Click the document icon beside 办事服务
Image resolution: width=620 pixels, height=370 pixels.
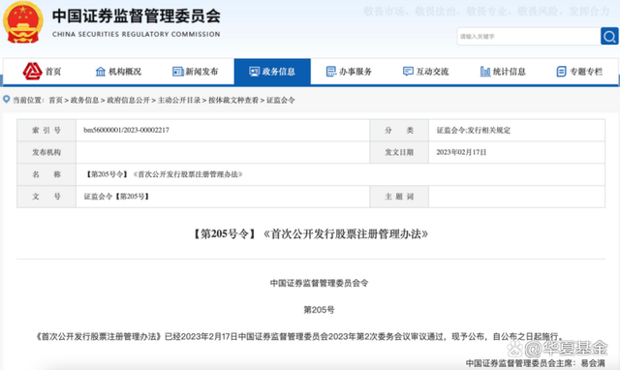click(x=331, y=72)
